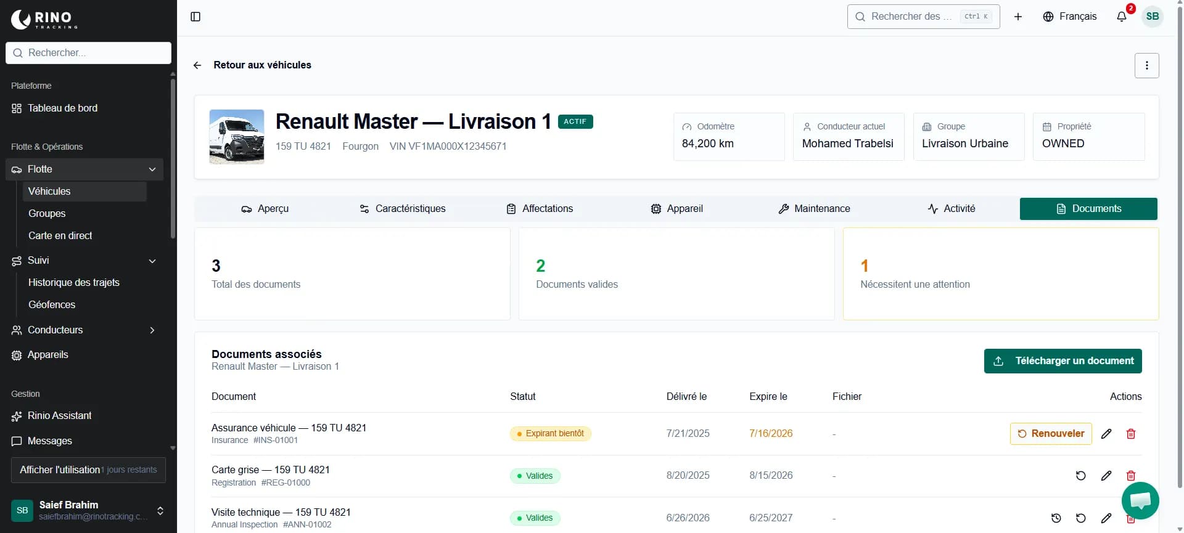Open Carte en direct
This screenshot has width=1184, height=533.
click(84, 236)
